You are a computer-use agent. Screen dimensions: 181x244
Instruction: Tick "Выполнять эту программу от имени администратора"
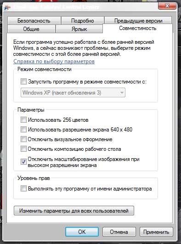[23, 189]
